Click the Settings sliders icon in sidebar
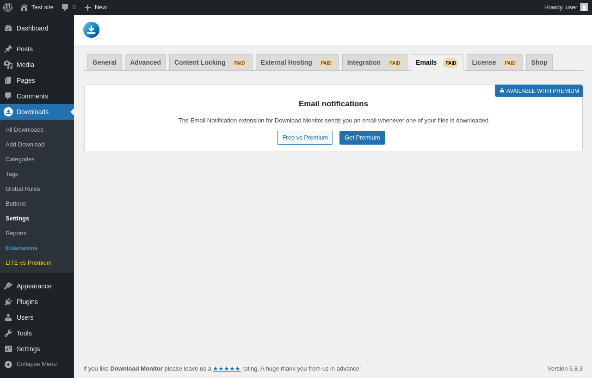 point(8,349)
